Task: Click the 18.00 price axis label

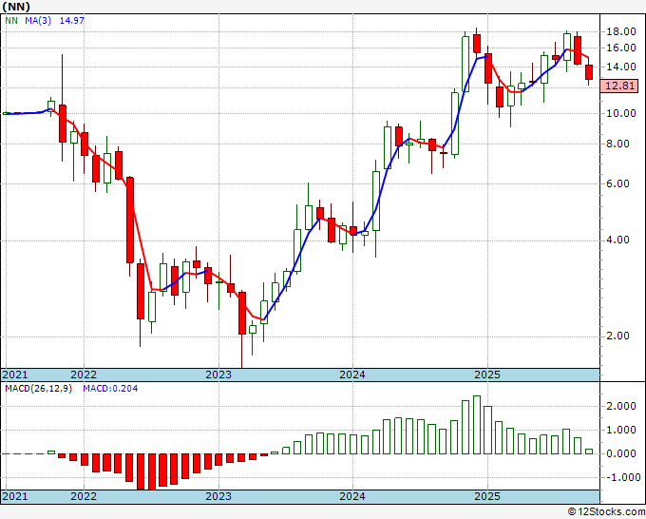Action: pos(621,31)
